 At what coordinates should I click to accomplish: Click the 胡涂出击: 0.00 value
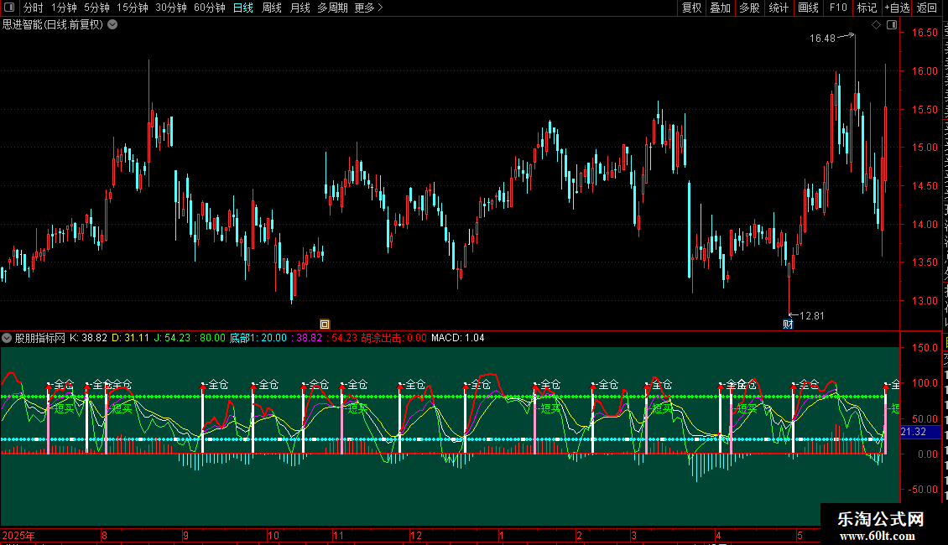393,338
